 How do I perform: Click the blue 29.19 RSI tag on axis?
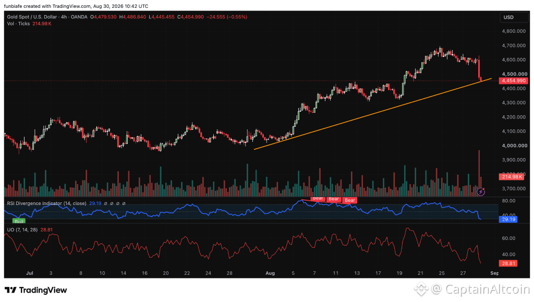click(x=508, y=219)
